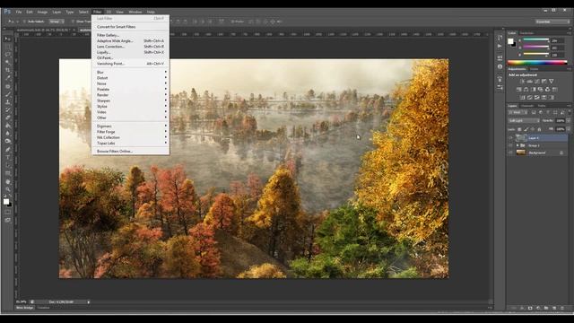Select the Spot Healing Brush tool

[x=8, y=86]
